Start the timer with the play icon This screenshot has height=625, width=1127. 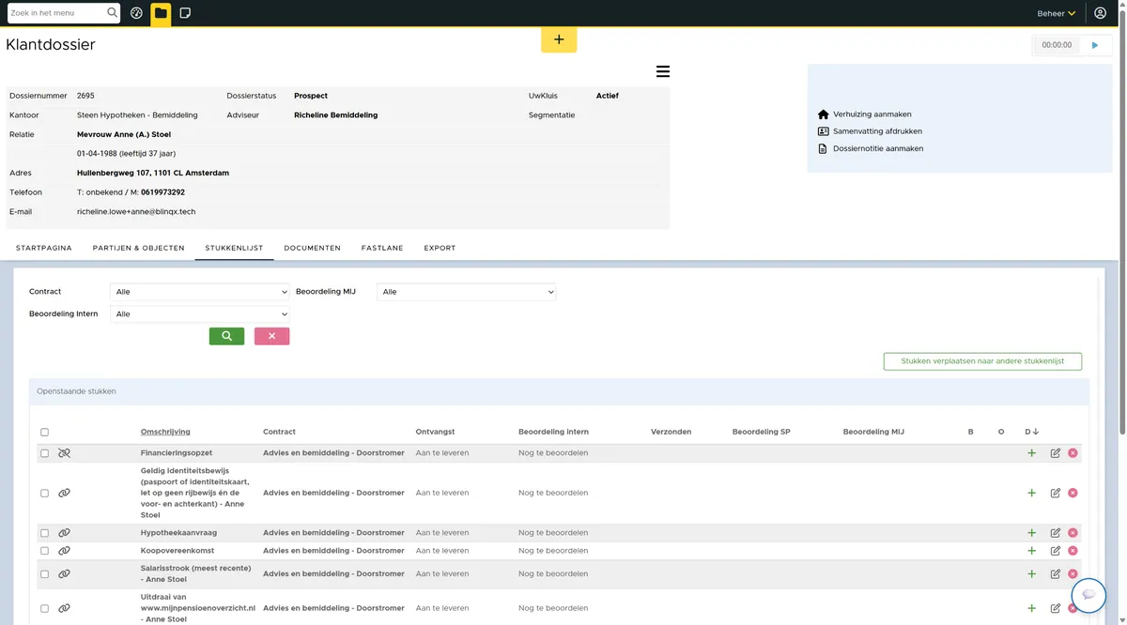[x=1095, y=45]
